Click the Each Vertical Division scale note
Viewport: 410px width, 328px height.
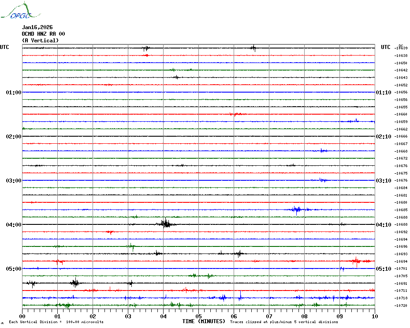click(x=56, y=322)
